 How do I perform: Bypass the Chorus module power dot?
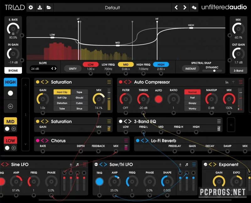pos(38,141)
